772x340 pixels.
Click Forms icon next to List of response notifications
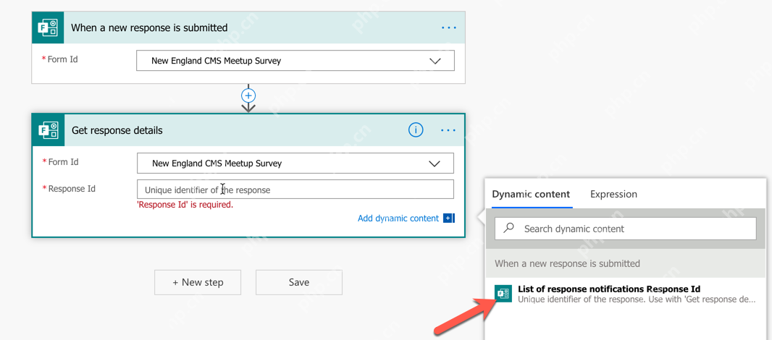coord(503,294)
